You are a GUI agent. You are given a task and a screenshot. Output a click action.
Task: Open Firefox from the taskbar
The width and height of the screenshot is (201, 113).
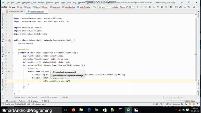tap(73, 110)
